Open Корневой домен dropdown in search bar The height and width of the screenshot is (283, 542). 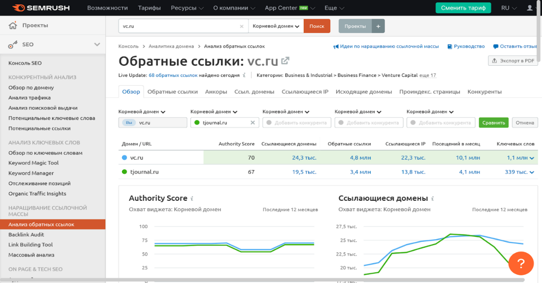coord(276,26)
